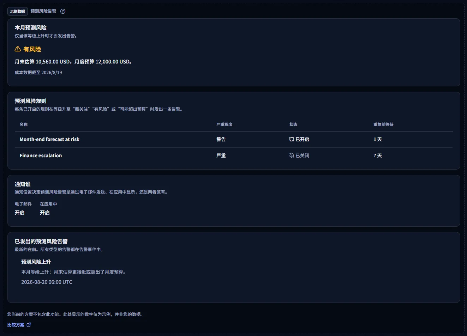The width and height of the screenshot is (467, 336).
Task: Click the 2026-08-20 06:00 UTC timestamp
Action: (47, 282)
